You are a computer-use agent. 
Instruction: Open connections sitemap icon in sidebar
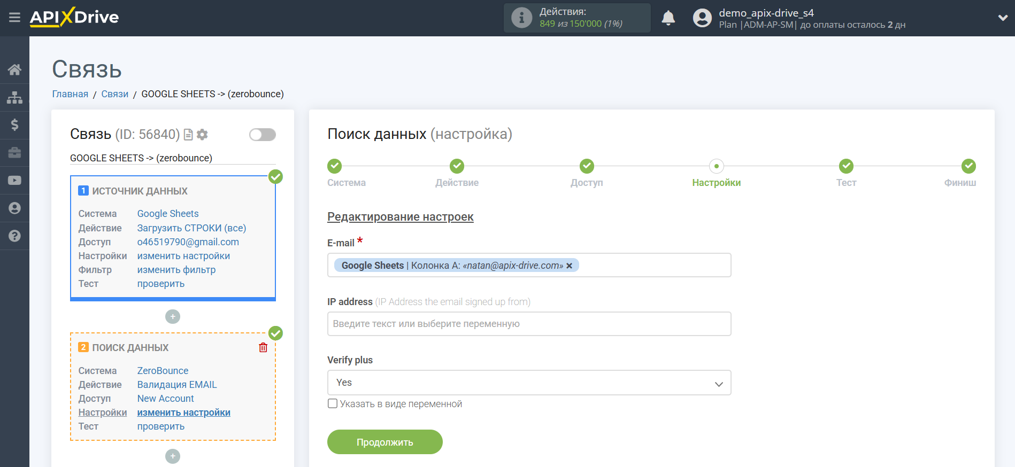pyautogui.click(x=14, y=97)
